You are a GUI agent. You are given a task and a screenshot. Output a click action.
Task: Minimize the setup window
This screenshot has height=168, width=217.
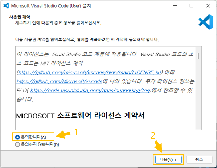point(175,6)
